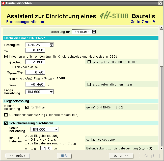Toggle Mindestbewehrung für Stützen checkbox
The height and width of the screenshot is (161, 164).
pyautogui.click(x=27, y=107)
